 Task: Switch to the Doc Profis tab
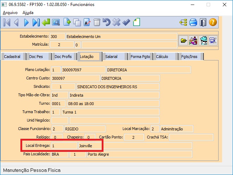(64, 57)
